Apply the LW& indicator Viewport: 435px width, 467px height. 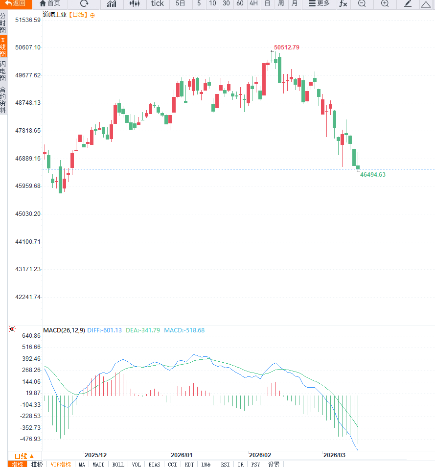coord(206,465)
